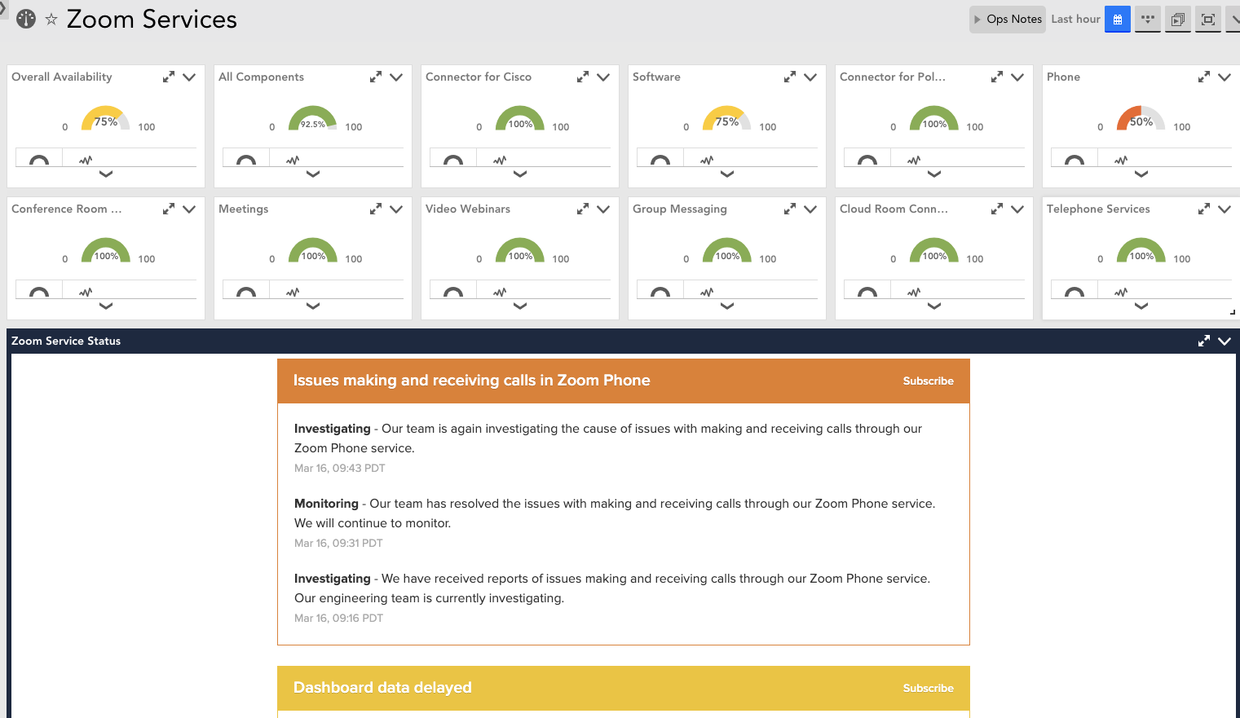1240x718 pixels.
Task: Click the clone dashboard icon
Action: [x=1178, y=19]
